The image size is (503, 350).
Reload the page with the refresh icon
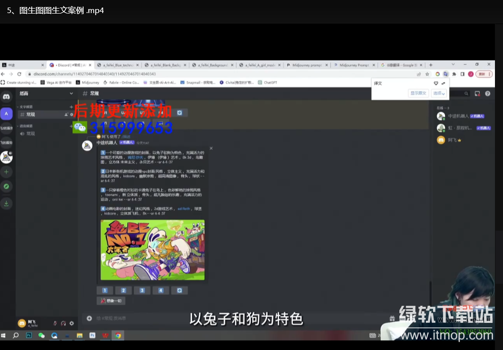[x=19, y=74]
